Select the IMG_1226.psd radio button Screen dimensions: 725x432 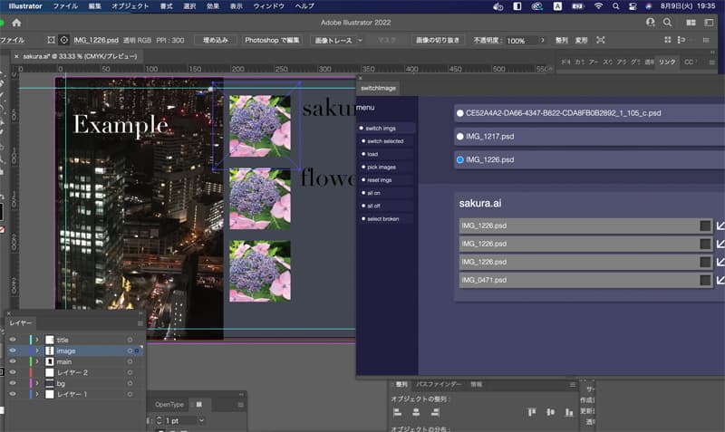pos(460,160)
